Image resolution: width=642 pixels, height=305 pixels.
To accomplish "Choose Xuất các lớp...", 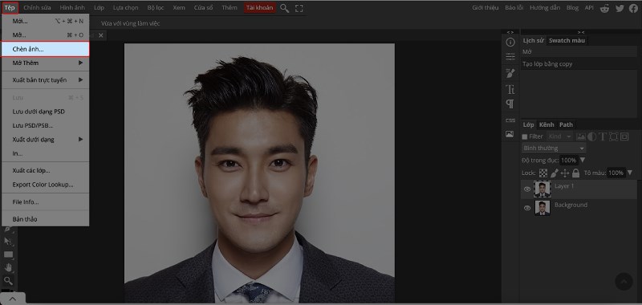I will 46,170.
